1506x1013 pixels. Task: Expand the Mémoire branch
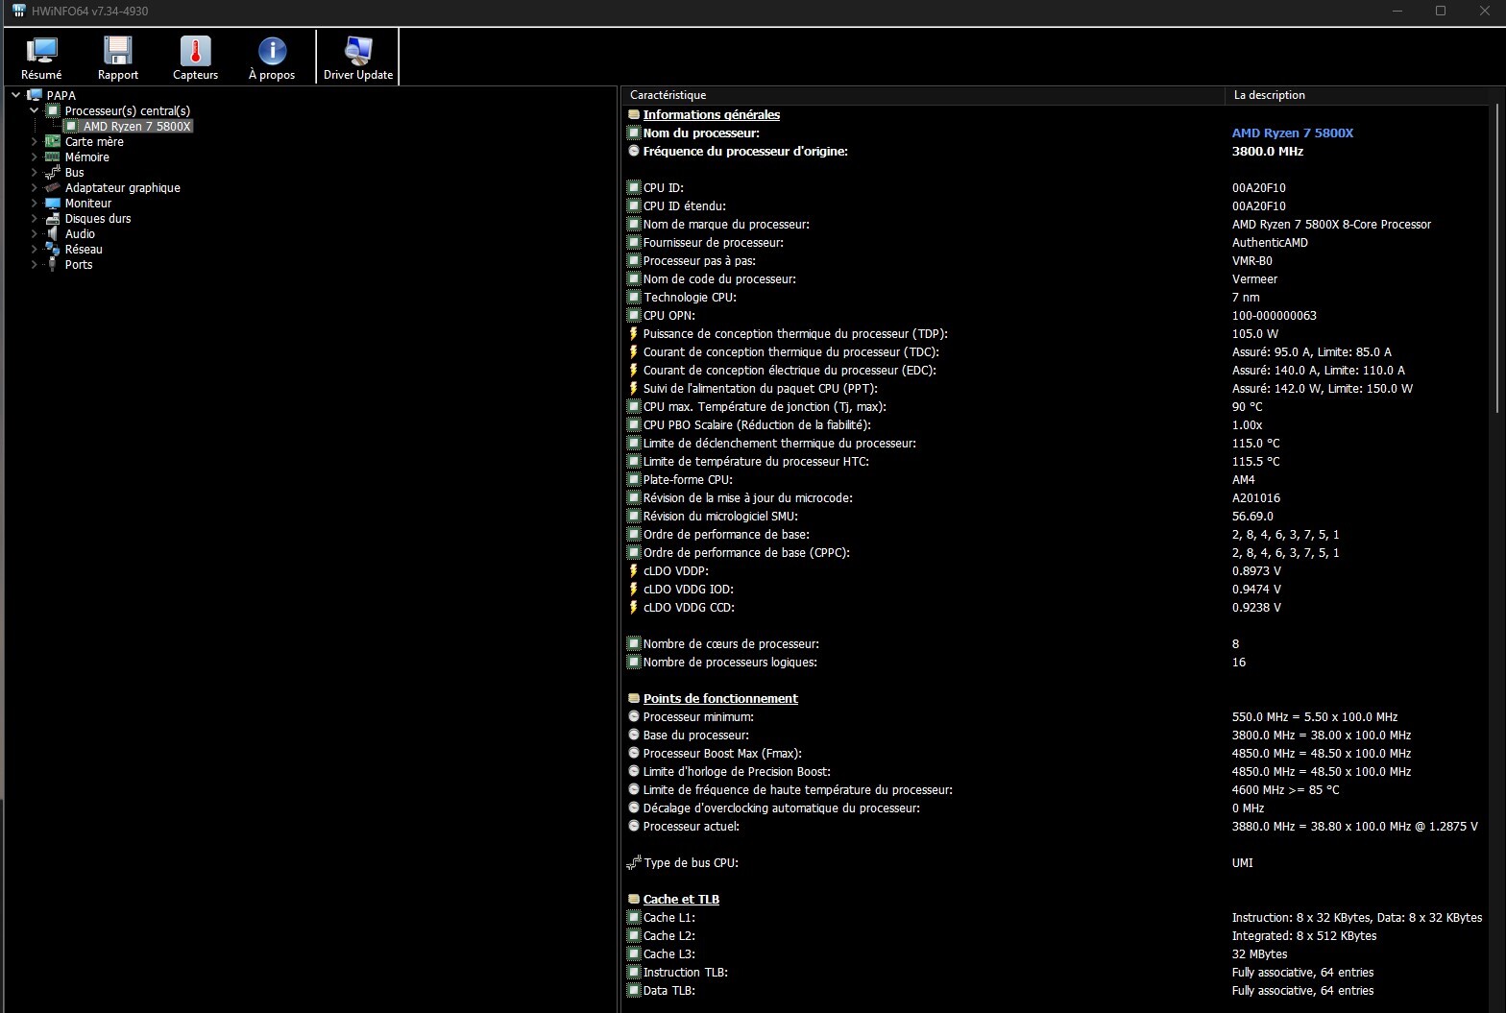pyautogui.click(x=35, y=157)
